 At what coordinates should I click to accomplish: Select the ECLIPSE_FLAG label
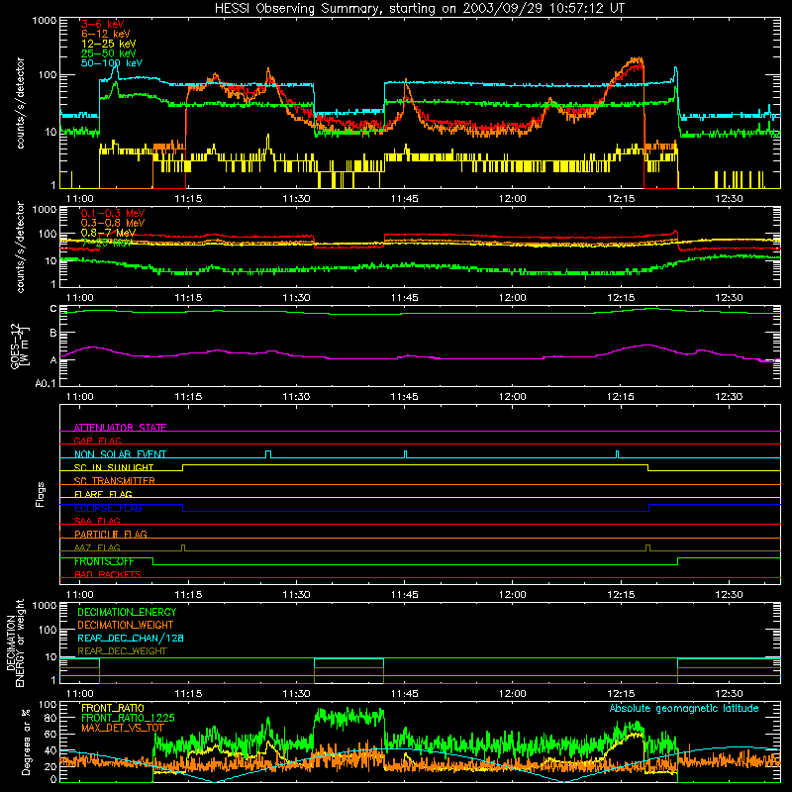coord(108,508)
